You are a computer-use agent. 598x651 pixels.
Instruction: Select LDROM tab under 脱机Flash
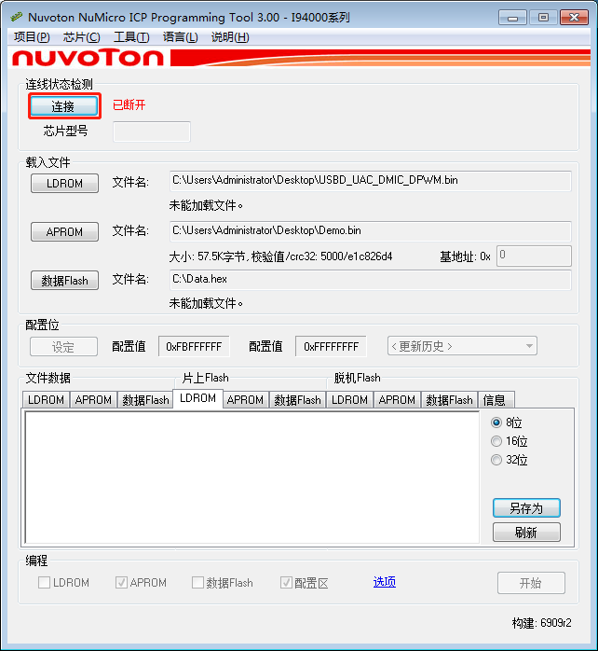click(349, 400)
